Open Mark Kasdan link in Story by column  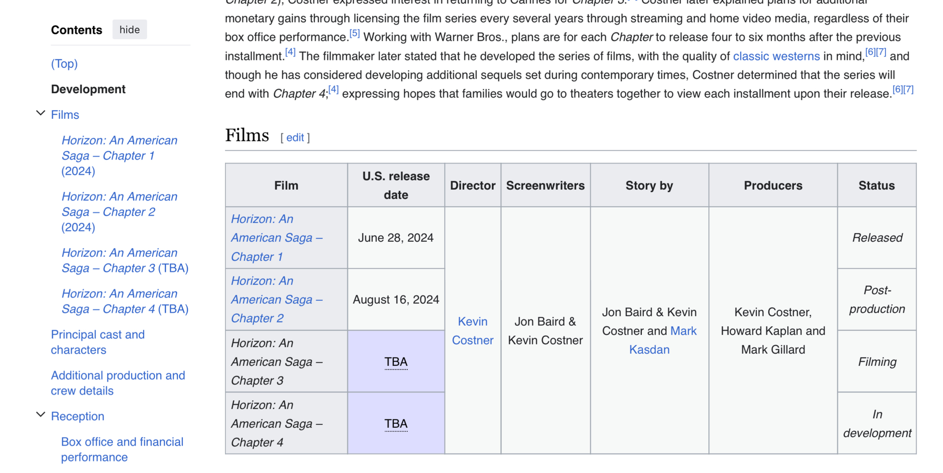click(663, 340)
